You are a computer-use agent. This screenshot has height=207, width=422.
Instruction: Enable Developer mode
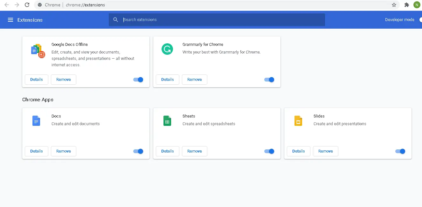coord(420,19)
